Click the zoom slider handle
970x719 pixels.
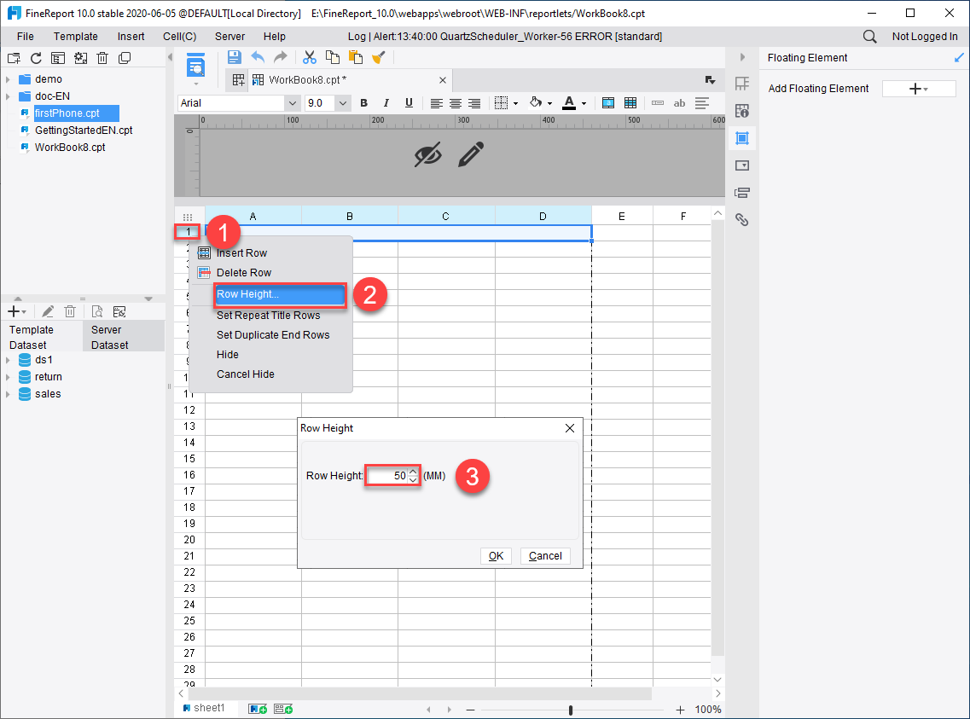pyautogui.click(x=570, y=710)
